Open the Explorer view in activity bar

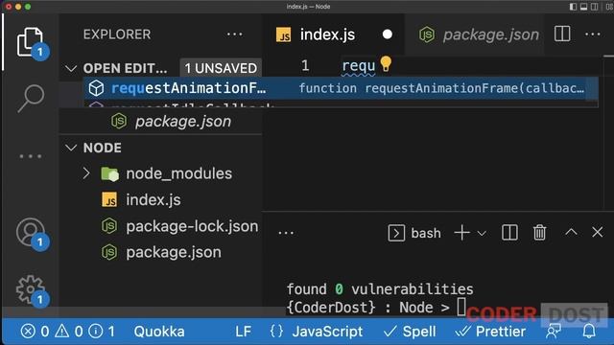point(30,42)
